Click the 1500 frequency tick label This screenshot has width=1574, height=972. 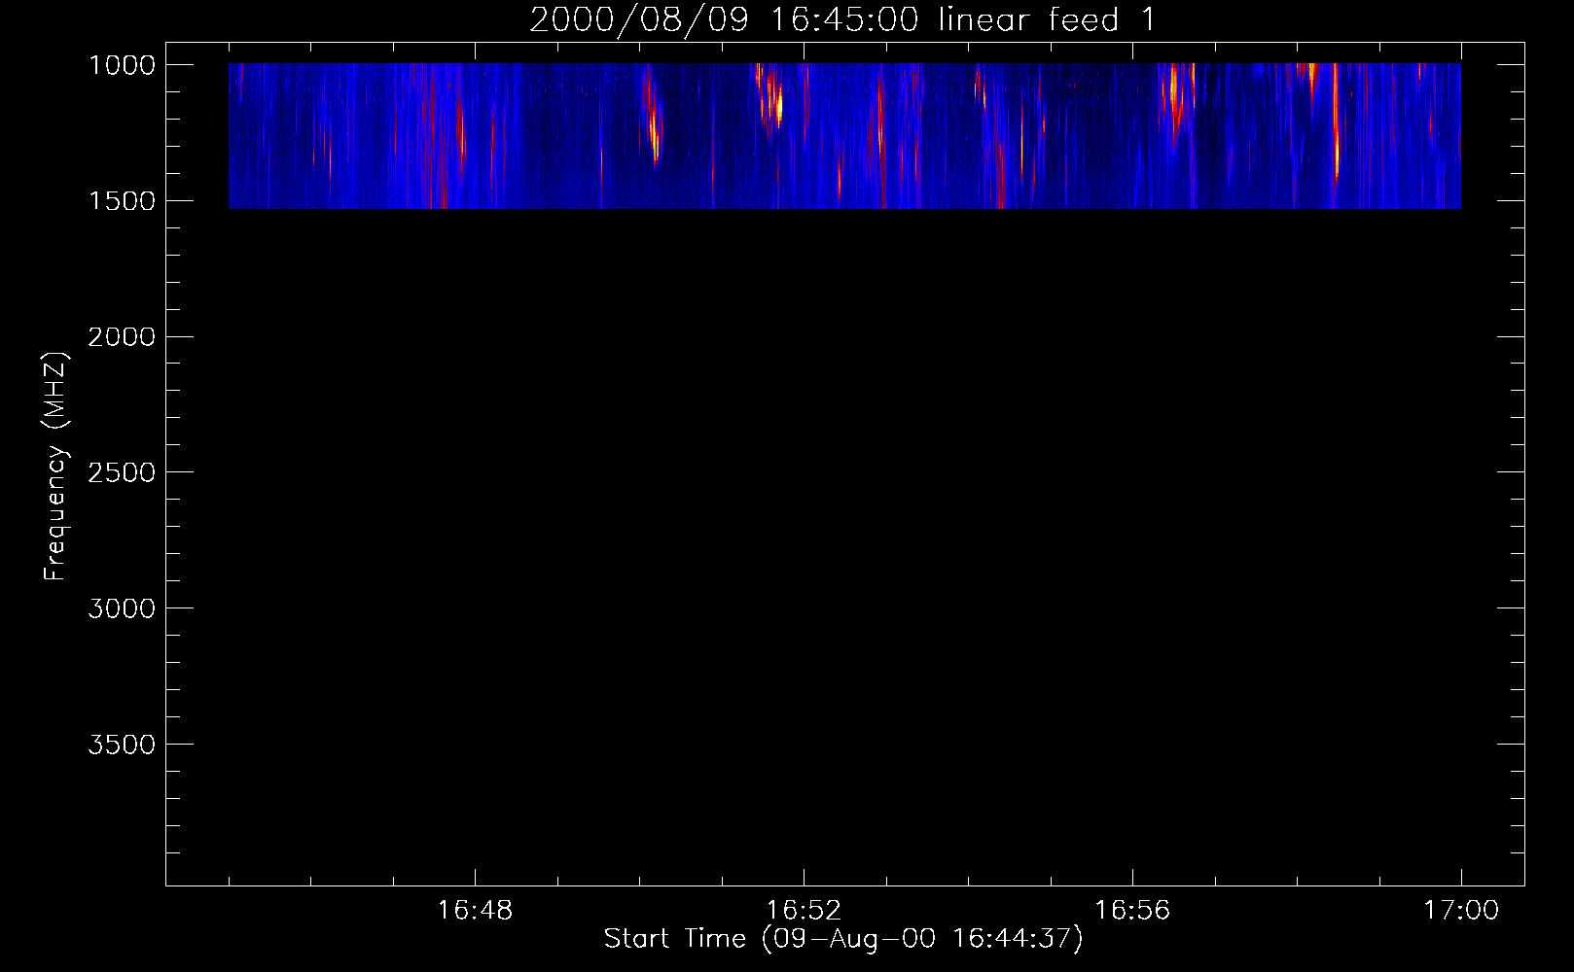tap(122, 201)
